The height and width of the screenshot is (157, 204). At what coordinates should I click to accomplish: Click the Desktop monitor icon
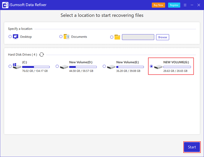pos(16,37)
